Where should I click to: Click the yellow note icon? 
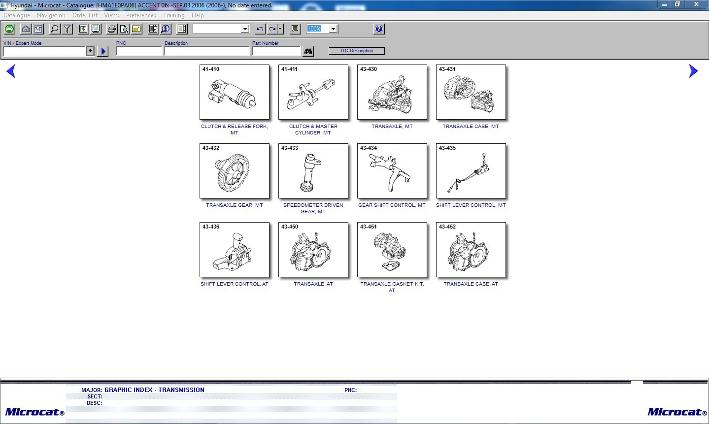pos(136,29)
